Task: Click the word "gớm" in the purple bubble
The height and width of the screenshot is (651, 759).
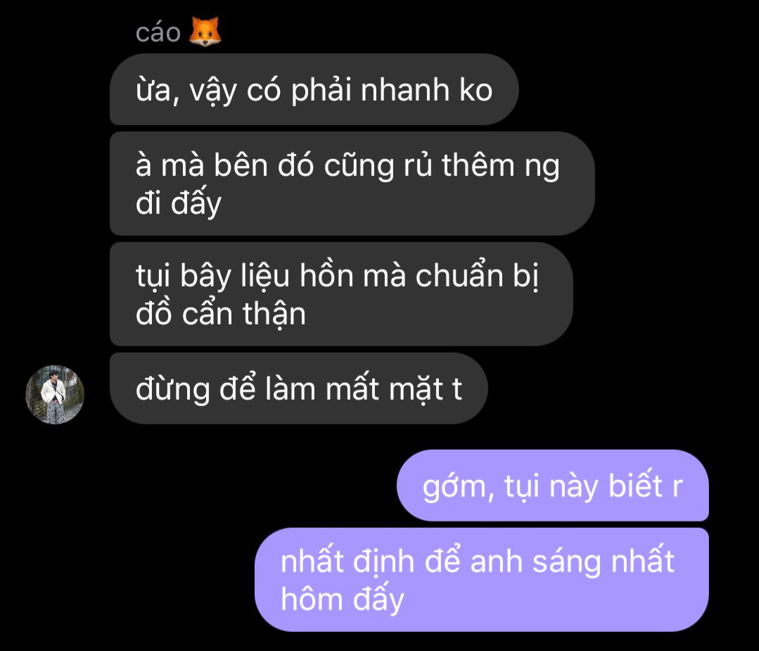Action: pos(454,486)
